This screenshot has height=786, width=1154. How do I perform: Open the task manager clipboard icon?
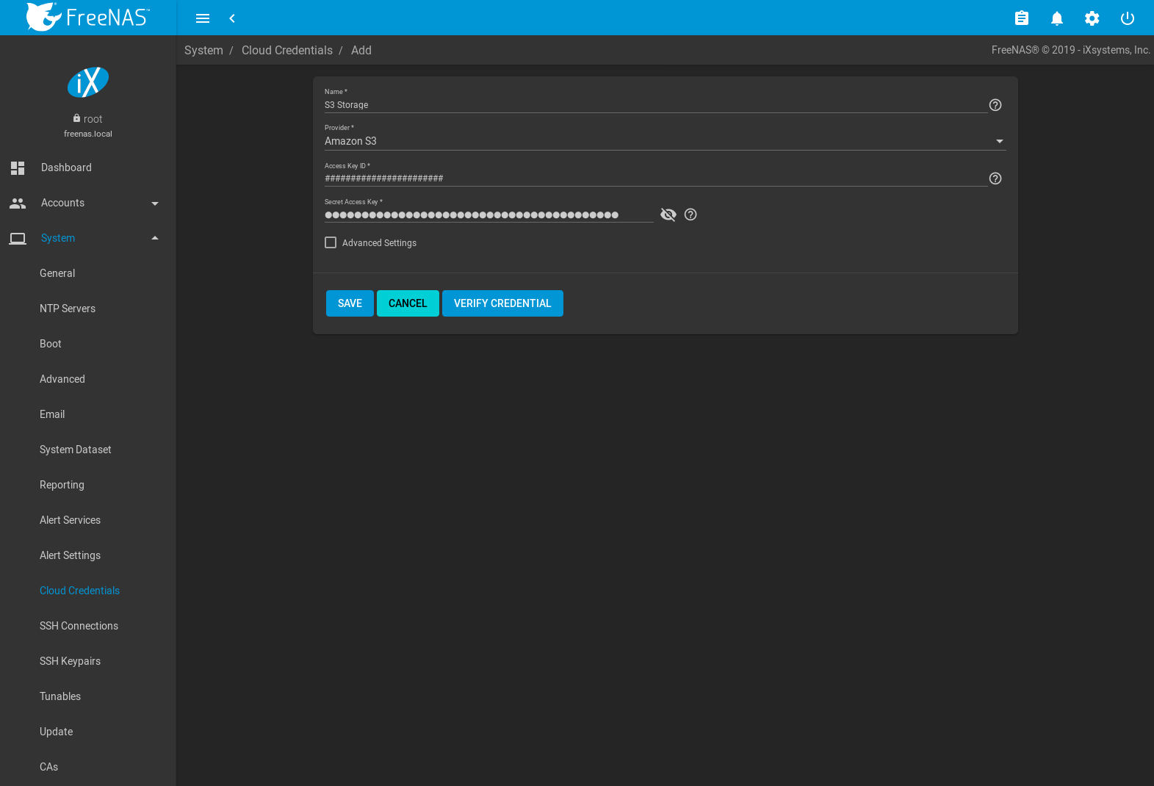tap(1022, 18)
